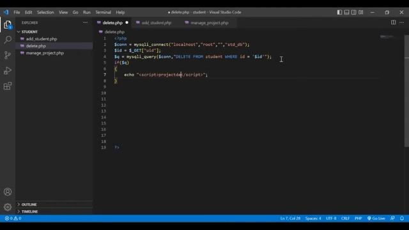Change the CRLF line ending
This screenshot has width=409, height=230.
(x=345, y=218)
